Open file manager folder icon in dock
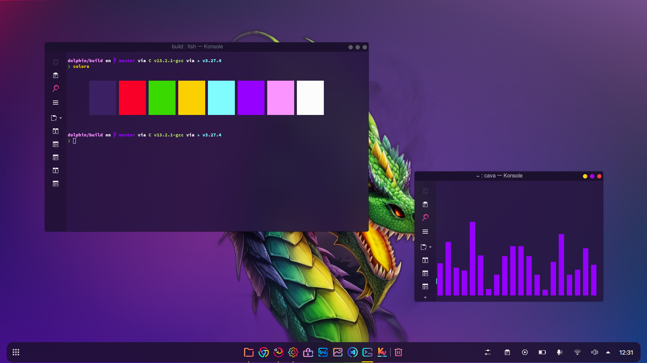 (249, 352)
